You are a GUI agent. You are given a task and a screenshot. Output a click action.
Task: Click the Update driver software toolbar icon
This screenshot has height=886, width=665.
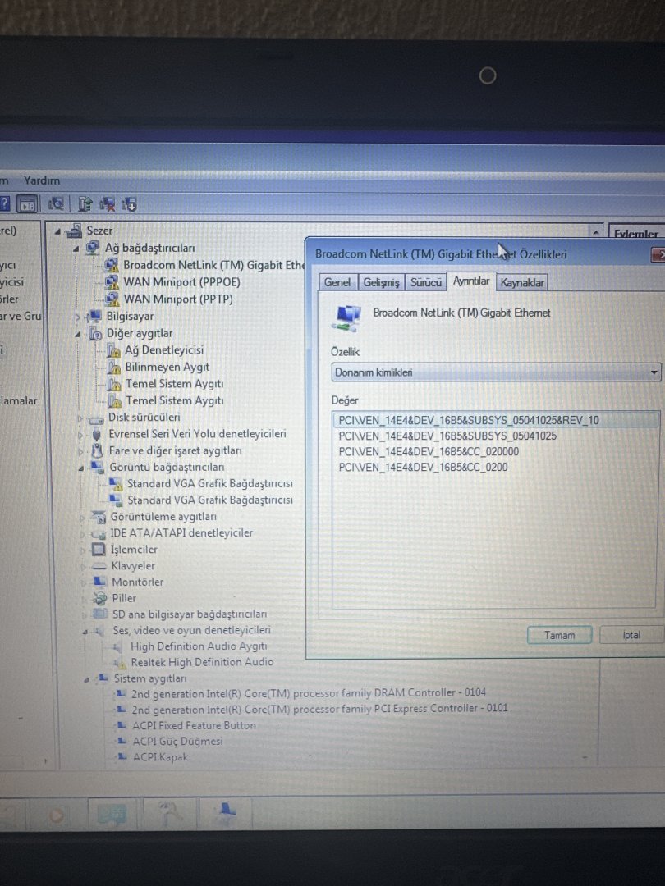click(x=85, y=203)
